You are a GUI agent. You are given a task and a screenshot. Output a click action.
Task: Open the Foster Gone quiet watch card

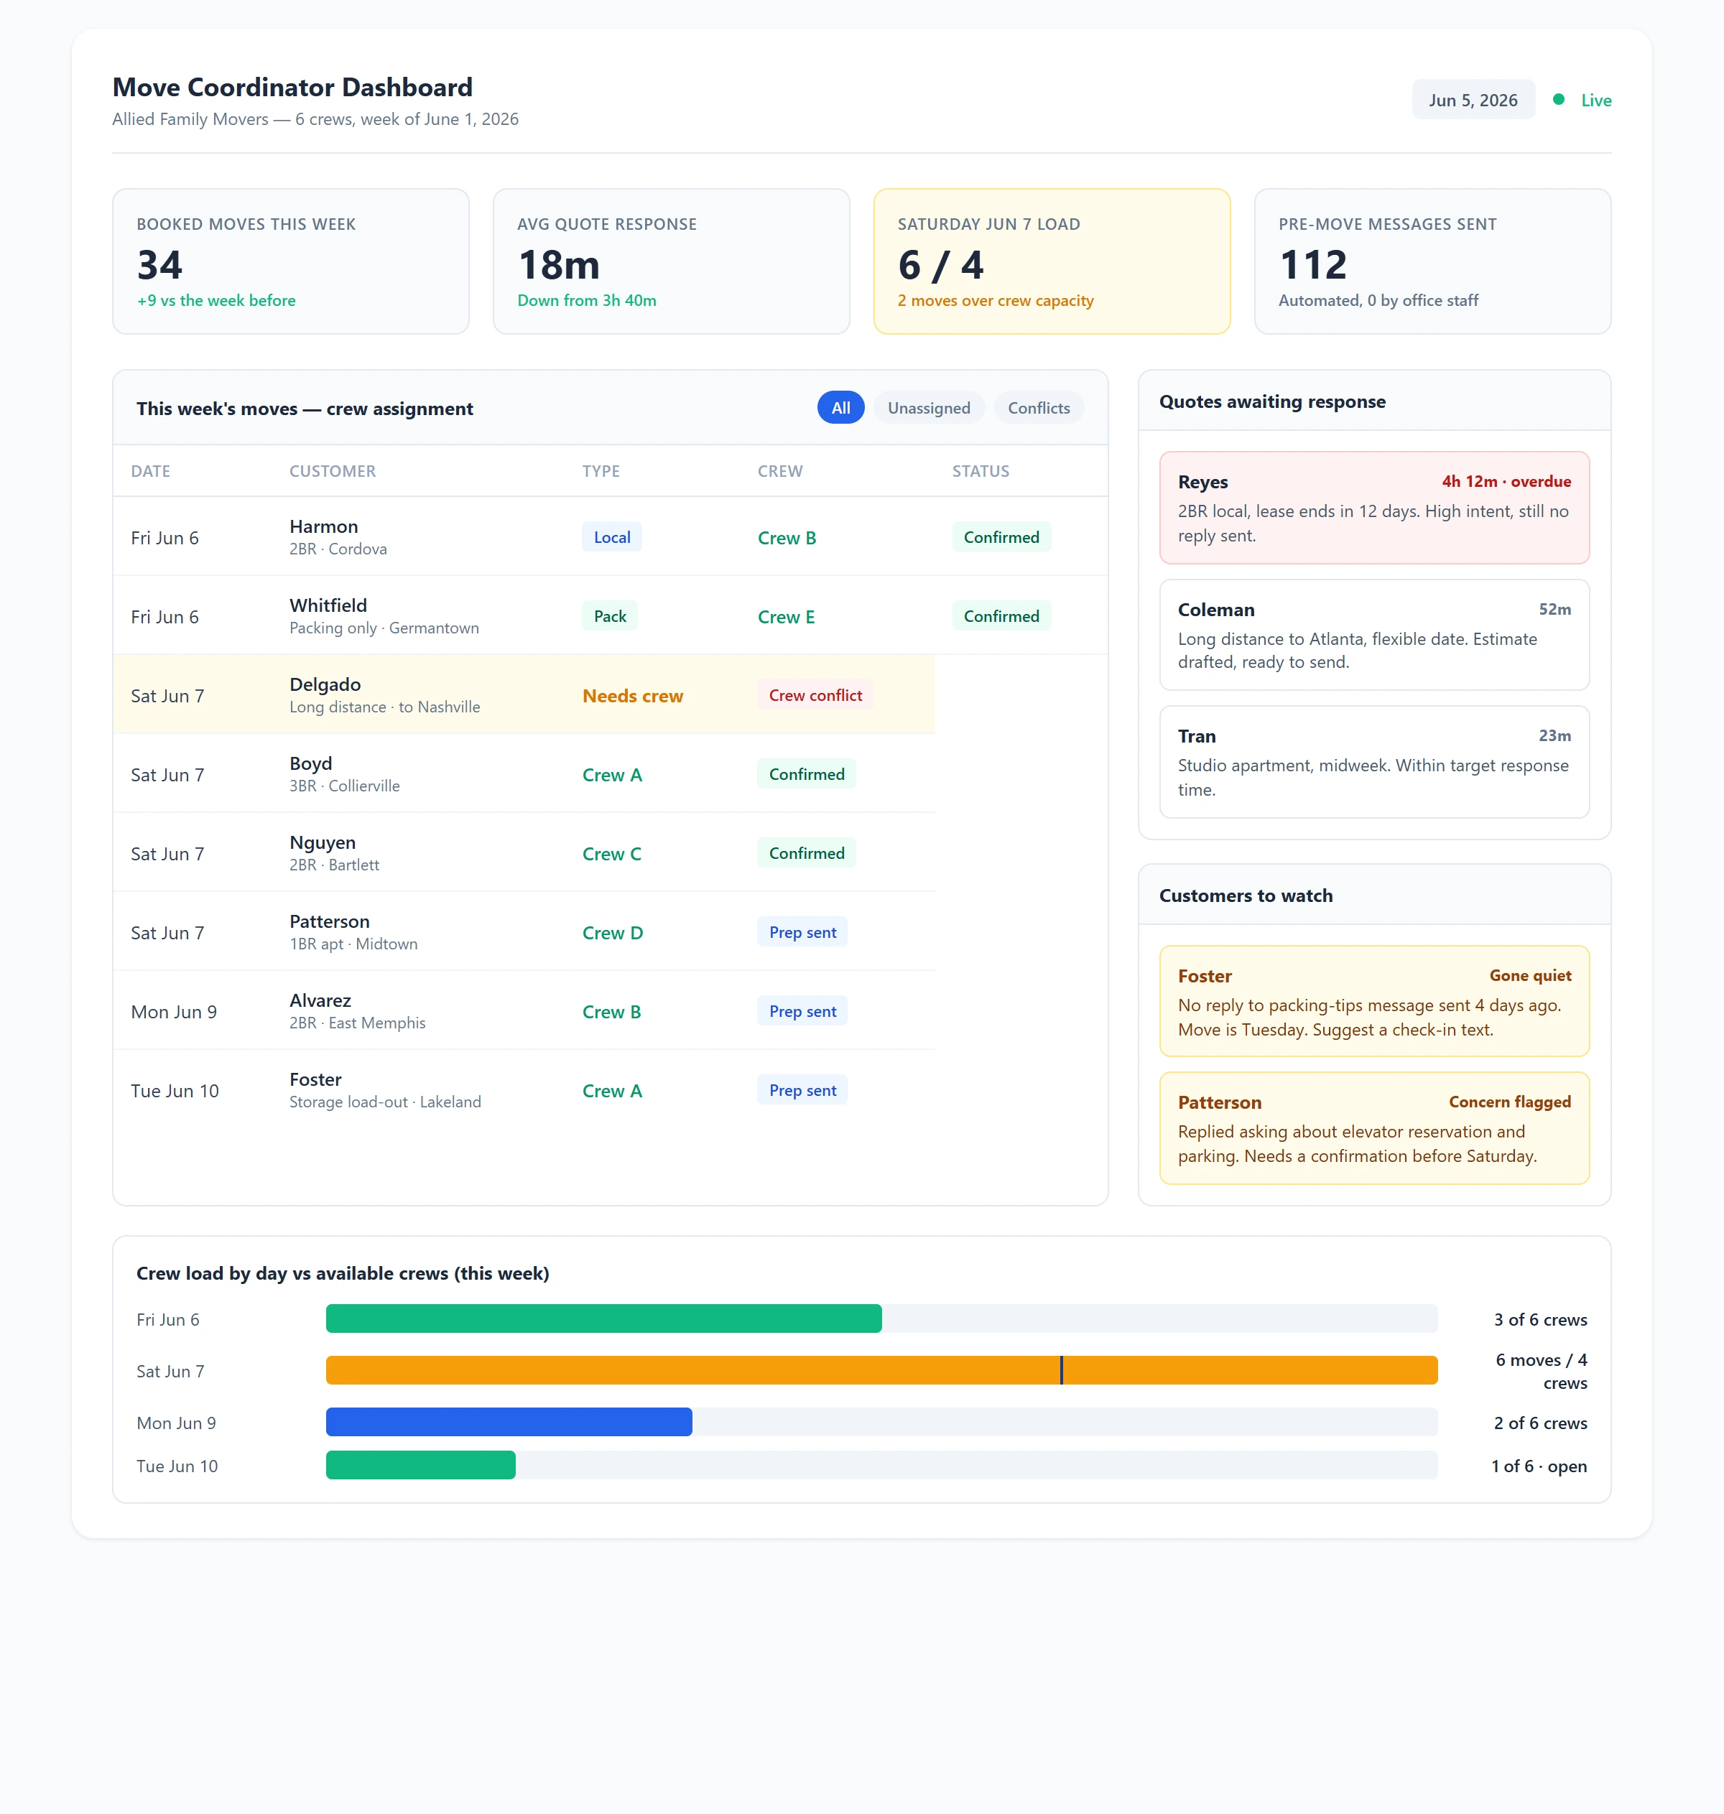1374,1001
